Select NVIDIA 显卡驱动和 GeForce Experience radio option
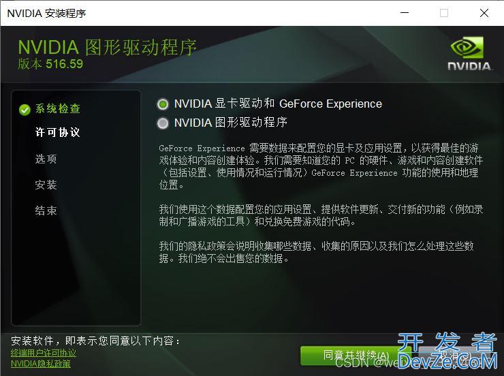504x376 pixels. [163, 104]
